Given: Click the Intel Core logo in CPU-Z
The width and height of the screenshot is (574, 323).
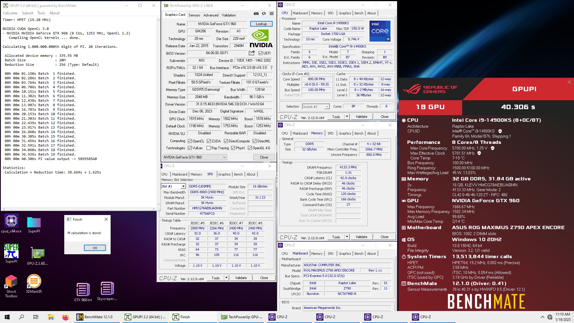Looking at the screenshot, I should 380,31.
